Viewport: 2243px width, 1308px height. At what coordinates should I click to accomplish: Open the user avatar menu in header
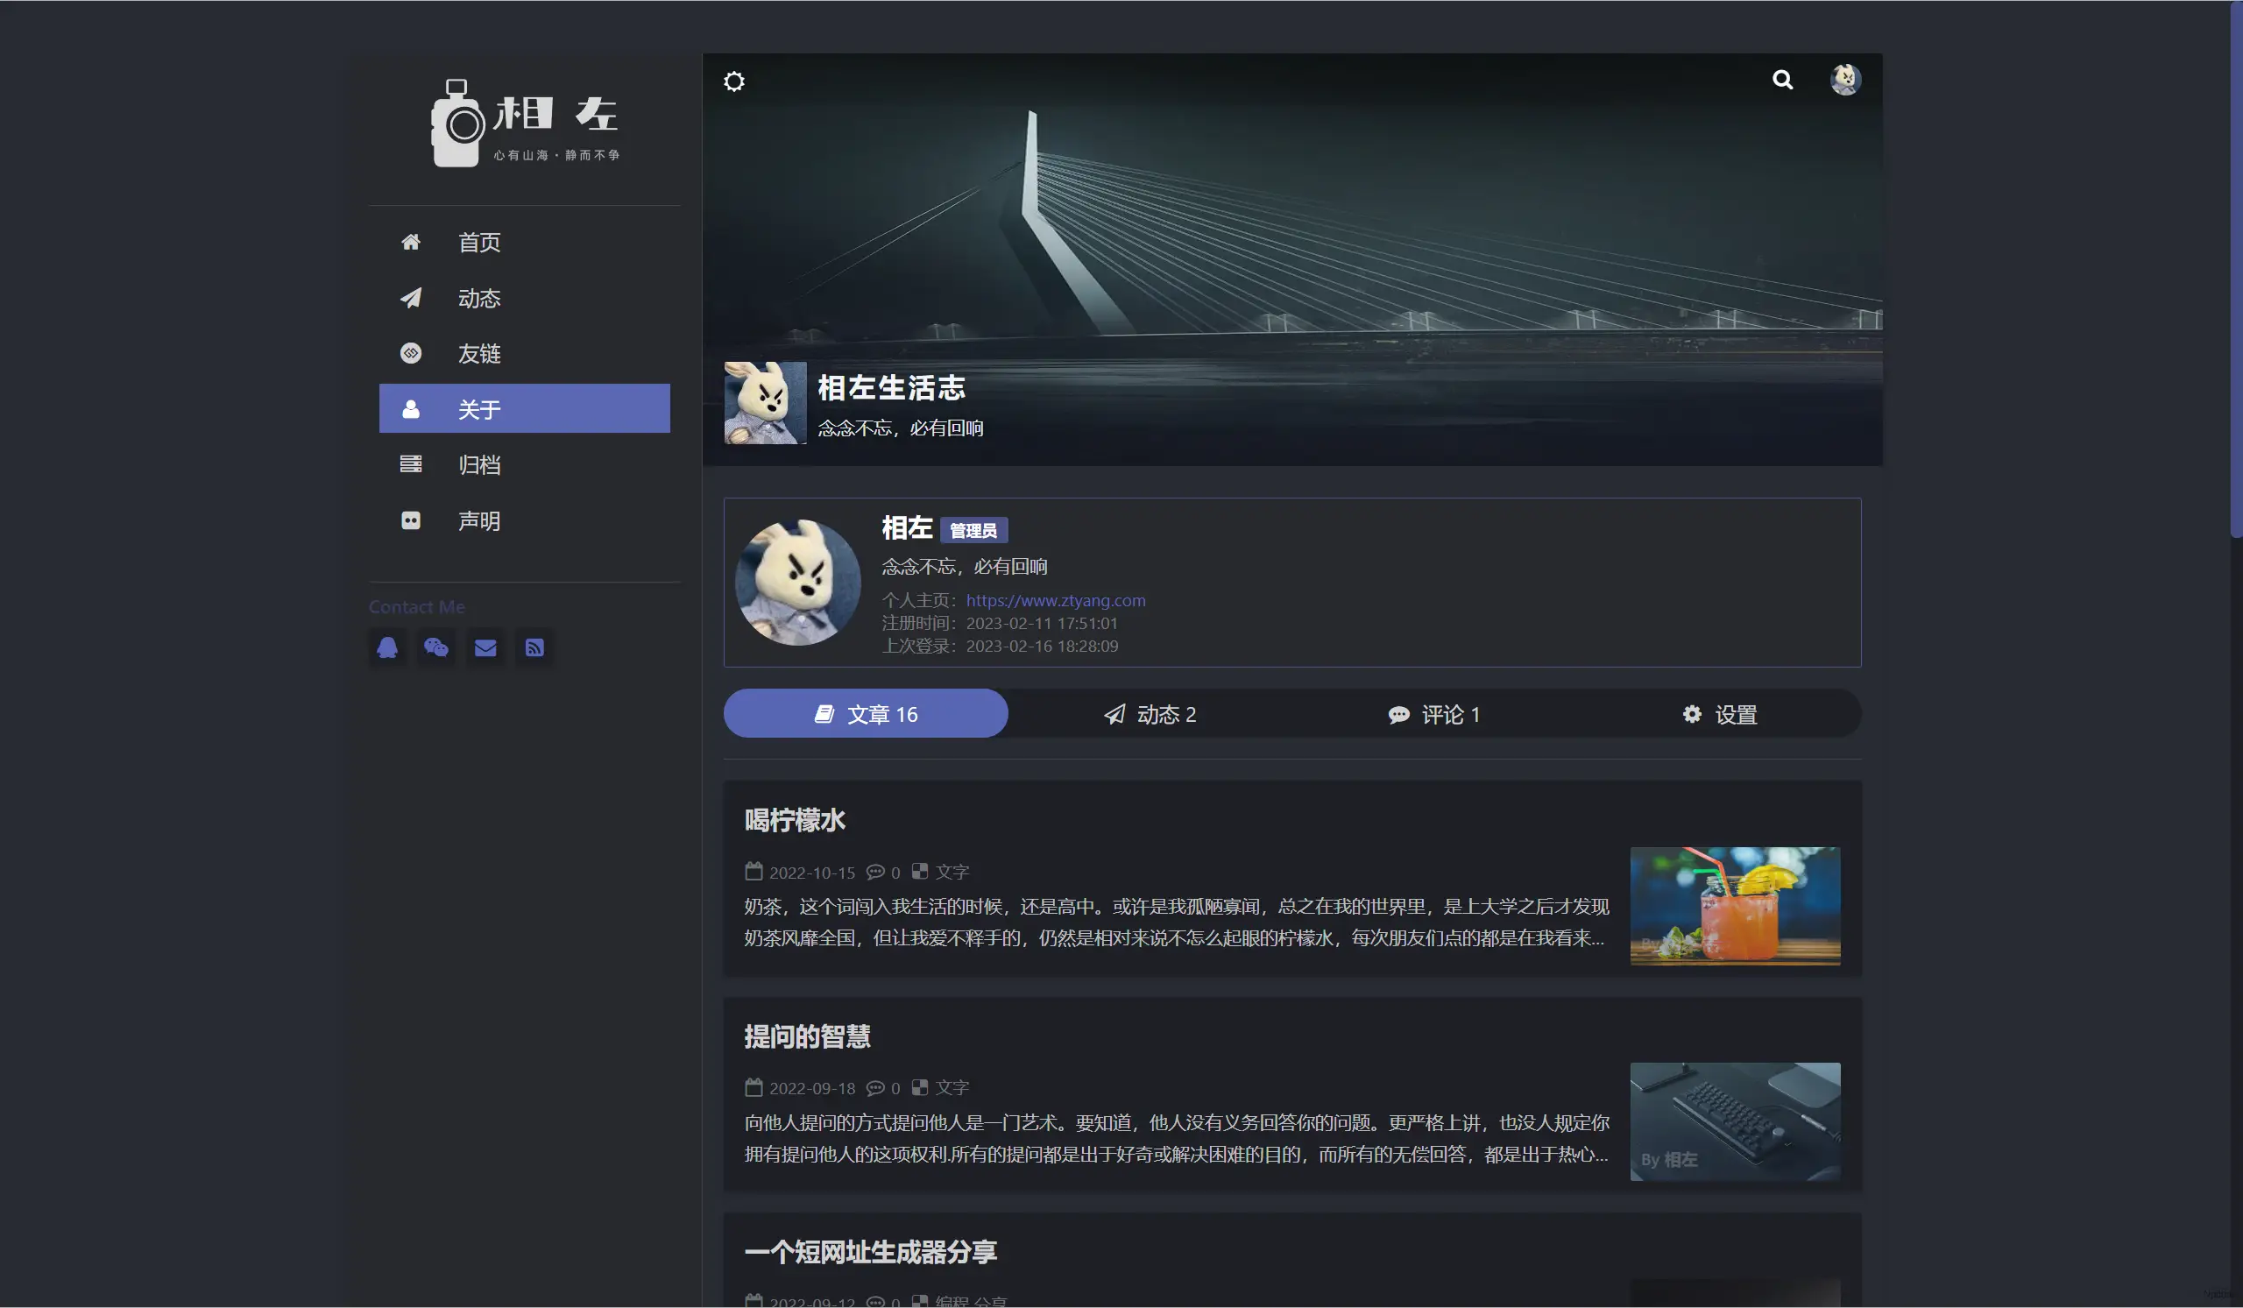1845,80
